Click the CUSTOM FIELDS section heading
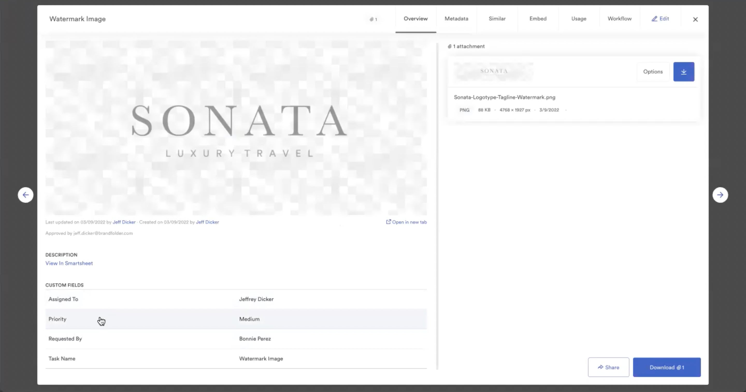 [x=64, y=285]
